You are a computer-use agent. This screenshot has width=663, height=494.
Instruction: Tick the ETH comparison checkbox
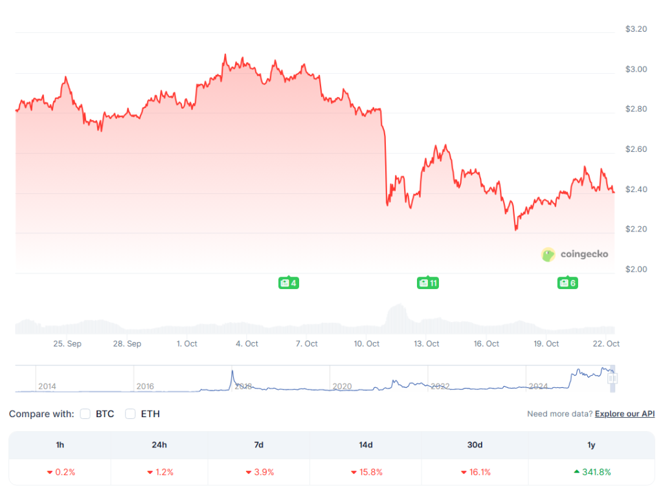click(131, 414)
